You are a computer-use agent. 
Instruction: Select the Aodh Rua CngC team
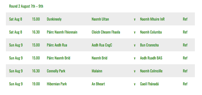pyautogui.click(x=102, y=45)
